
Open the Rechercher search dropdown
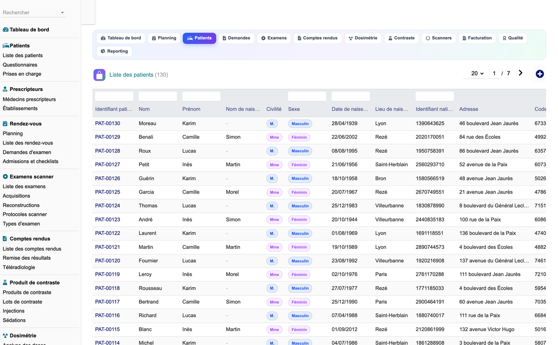(x=33, y=13)
